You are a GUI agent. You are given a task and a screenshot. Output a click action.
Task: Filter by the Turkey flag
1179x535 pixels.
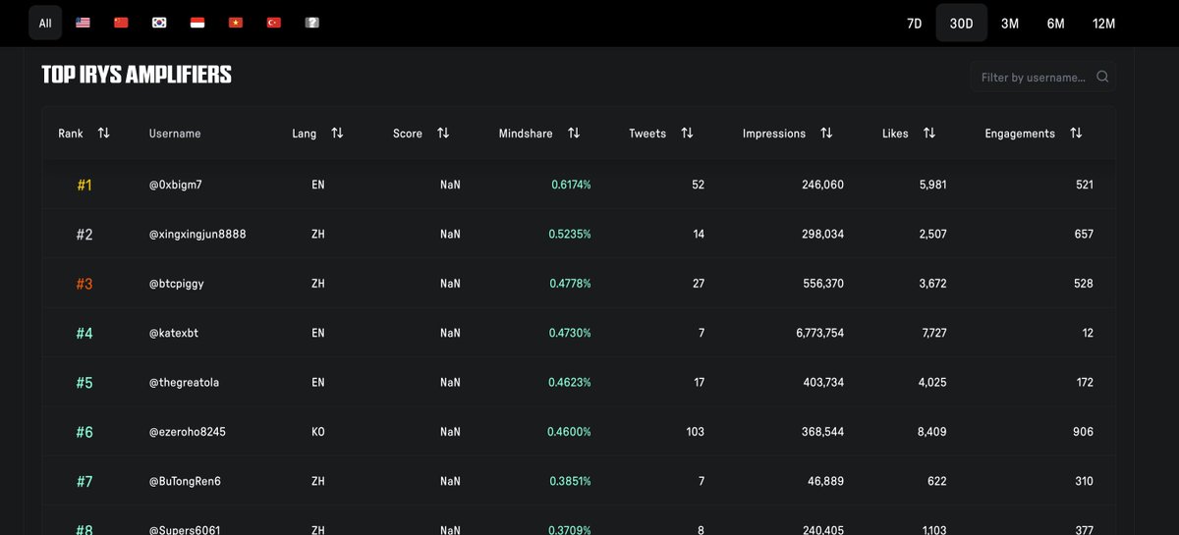(x=274, y=23)
